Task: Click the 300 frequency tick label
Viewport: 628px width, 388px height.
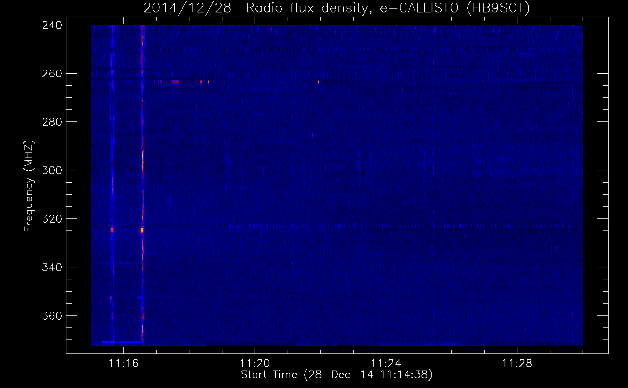Action: [52, 170]
